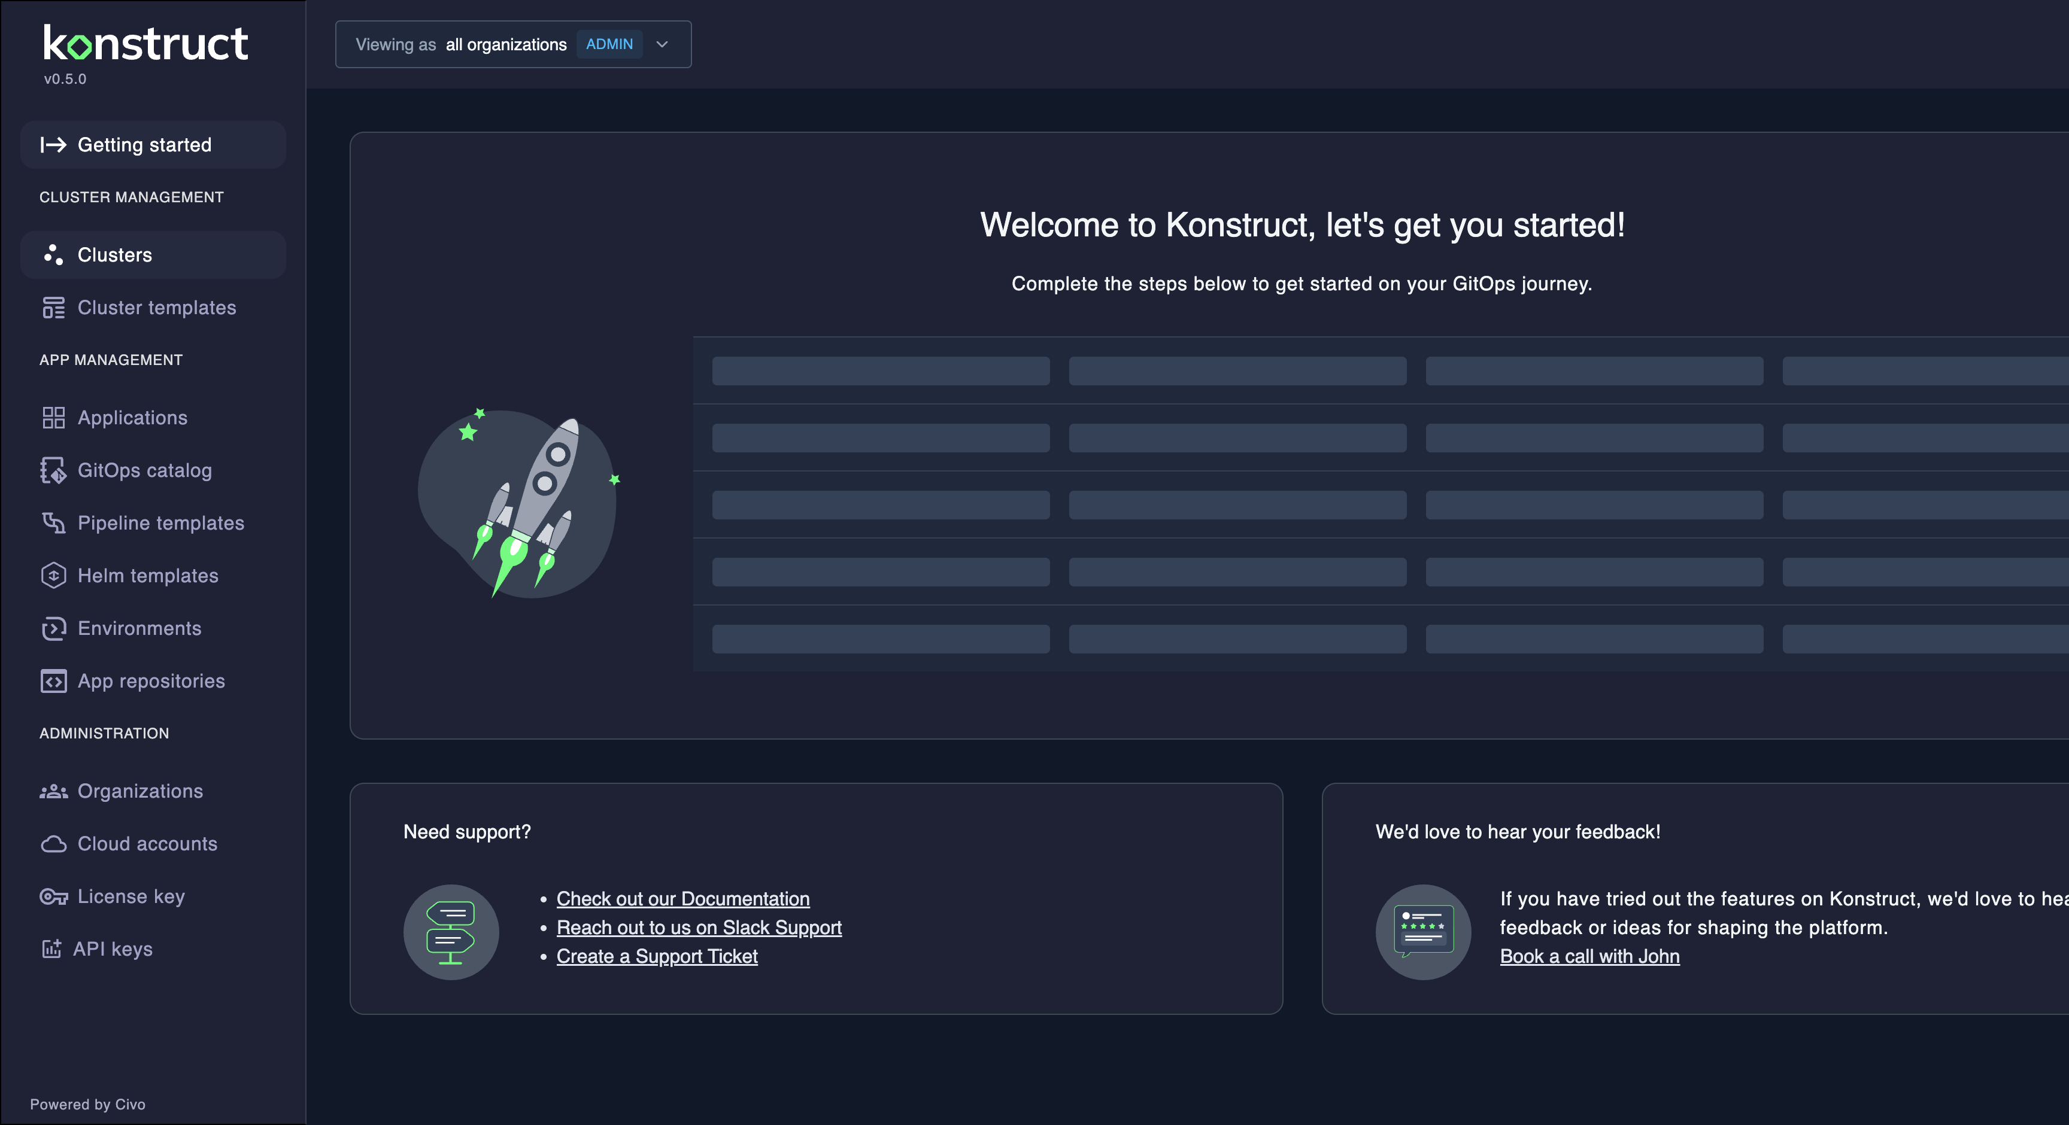Click the License key icon
The width and height of the screenshot is (2069, 1125).
53,897
